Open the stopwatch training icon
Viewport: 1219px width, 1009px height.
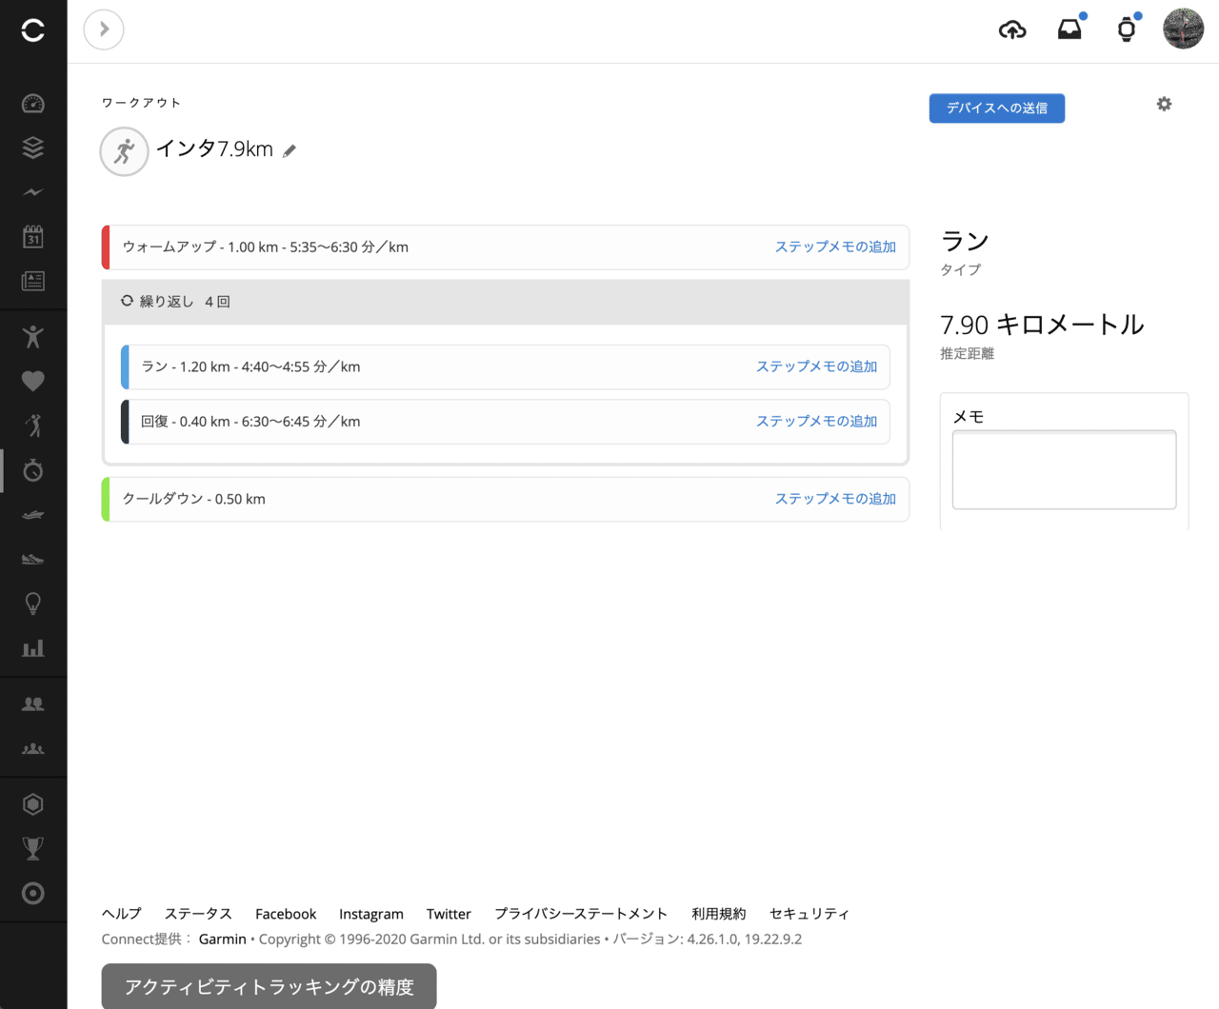point(33,470)
